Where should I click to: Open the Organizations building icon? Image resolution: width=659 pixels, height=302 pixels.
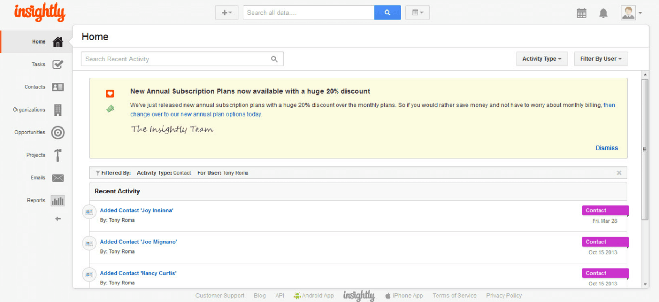click(58, 110)
